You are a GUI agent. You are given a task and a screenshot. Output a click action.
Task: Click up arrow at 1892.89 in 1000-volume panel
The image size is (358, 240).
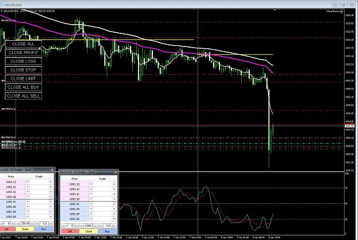(x=114, y=214)
